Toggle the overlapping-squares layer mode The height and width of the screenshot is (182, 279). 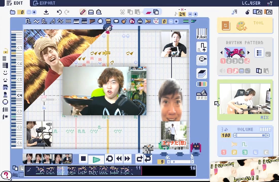point(156,12)
